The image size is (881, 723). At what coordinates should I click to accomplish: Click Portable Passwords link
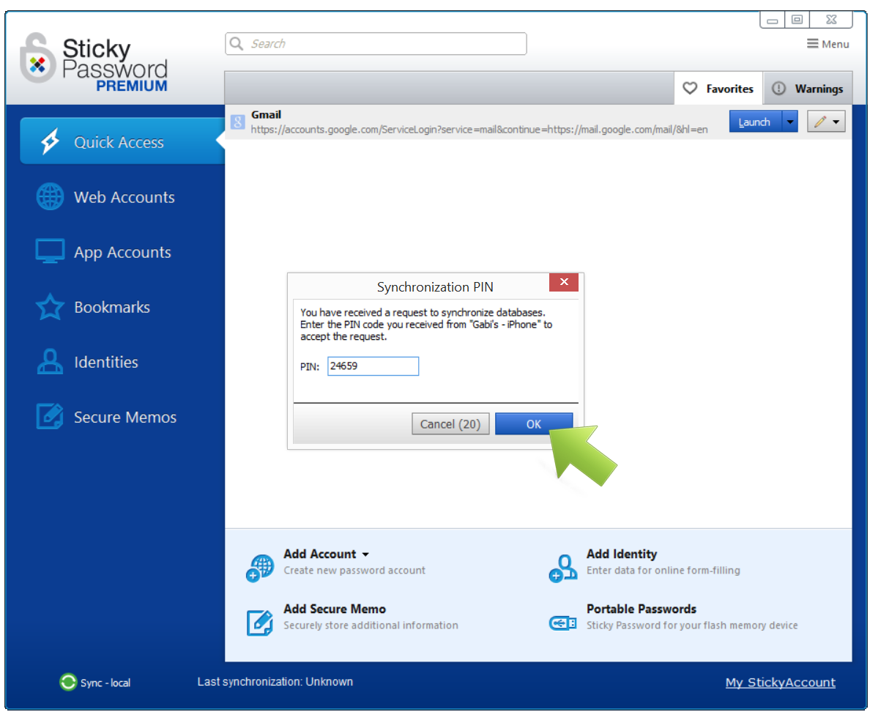pos(642,609)
